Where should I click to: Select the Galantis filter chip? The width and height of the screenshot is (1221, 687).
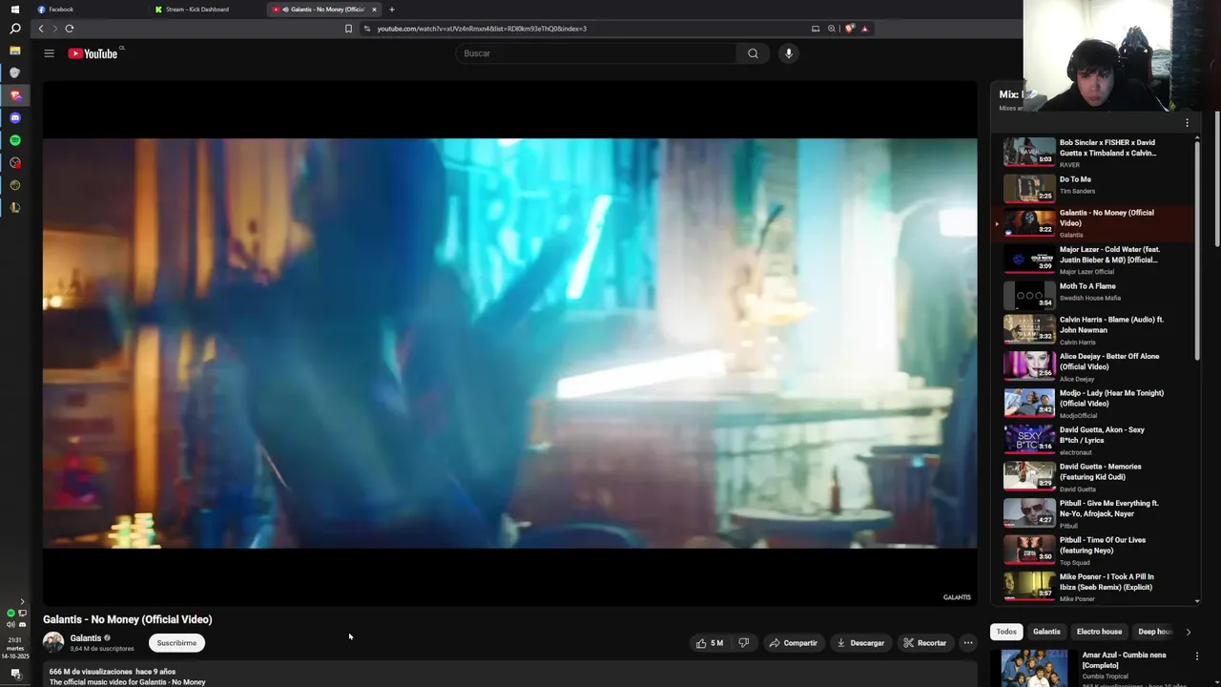tap(1046, 632)
